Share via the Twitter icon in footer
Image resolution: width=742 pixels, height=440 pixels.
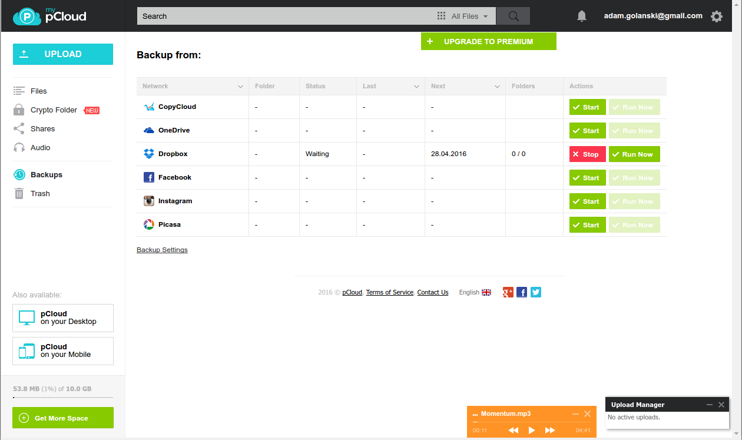[536, 292]
